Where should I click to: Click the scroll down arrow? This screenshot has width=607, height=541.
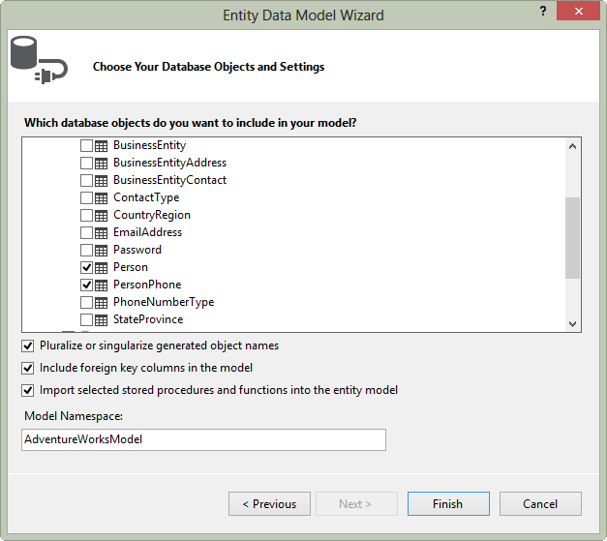click(572, 324)
